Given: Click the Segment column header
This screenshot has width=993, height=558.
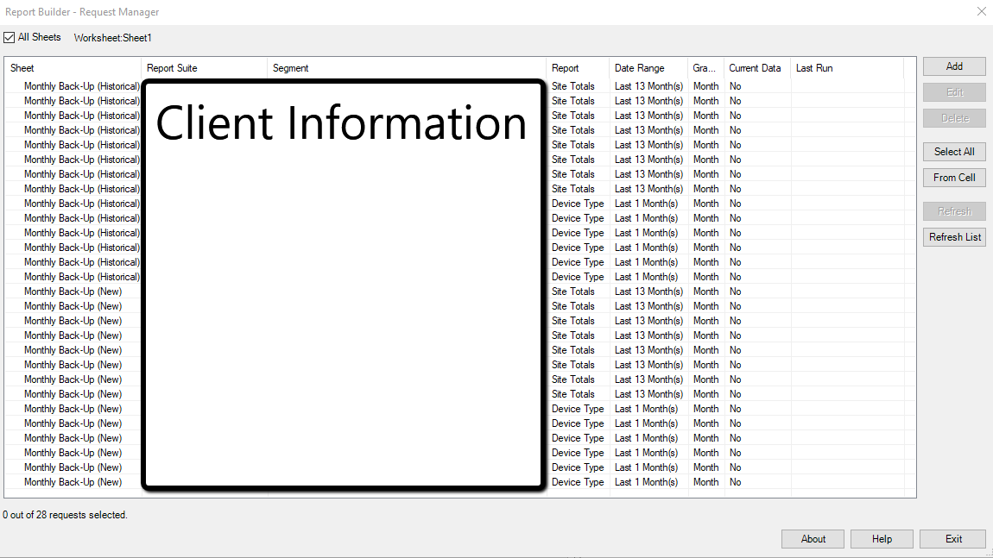Looking at the screenshot, I should (406, 68).
